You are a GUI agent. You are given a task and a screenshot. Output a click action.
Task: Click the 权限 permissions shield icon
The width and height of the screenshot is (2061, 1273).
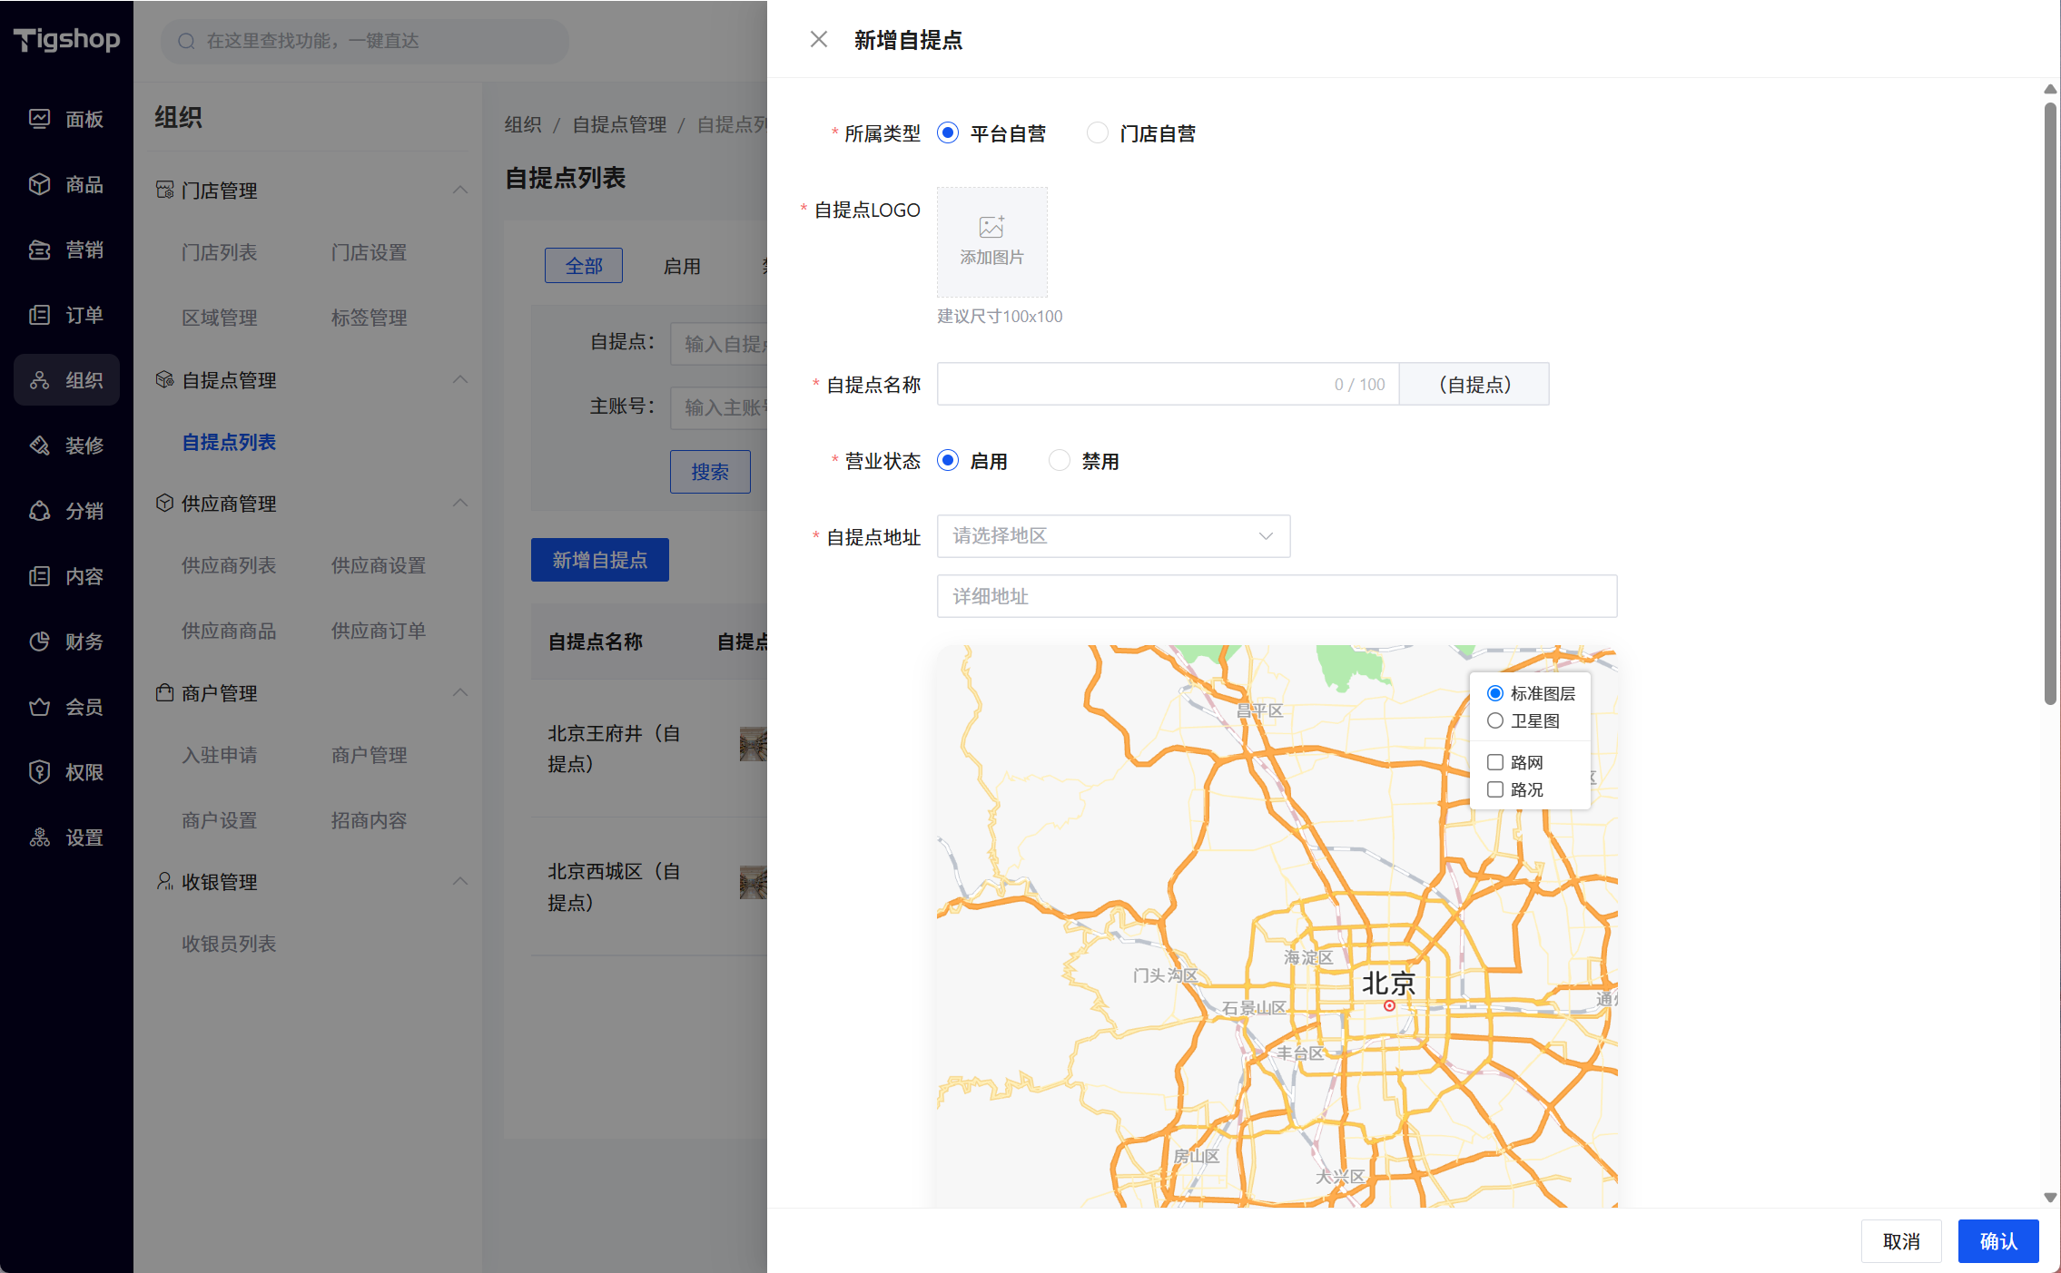[x=39, y=772]
